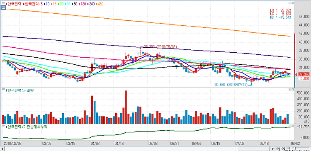Close the 기관순매수누적 pane
Viewport: 311px width, 151px height.
292,126
